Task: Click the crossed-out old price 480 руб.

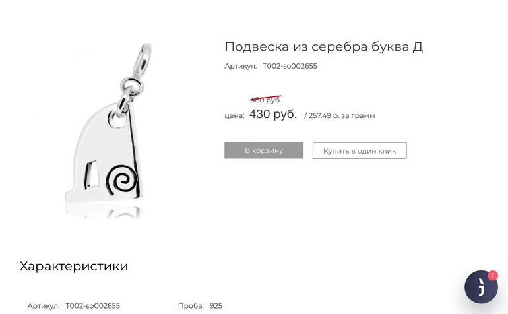Action: point(266,100)
